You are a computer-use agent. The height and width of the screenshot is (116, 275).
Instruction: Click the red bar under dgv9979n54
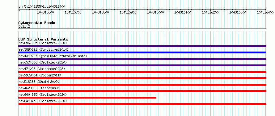(142, 78)
